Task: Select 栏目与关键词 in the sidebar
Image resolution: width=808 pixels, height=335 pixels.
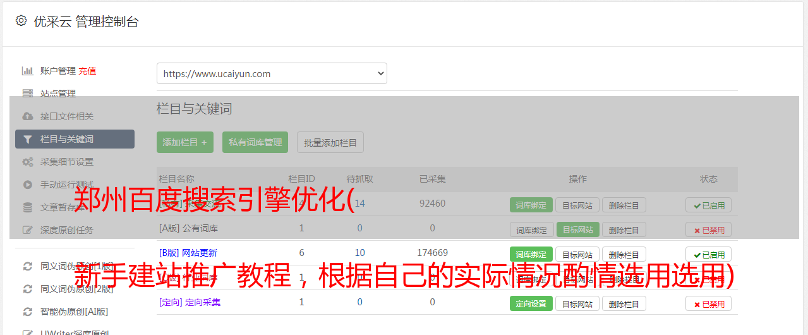Action: (x=75, y=139)
